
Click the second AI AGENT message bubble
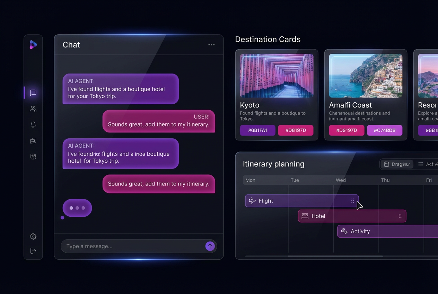click(121, 154)
